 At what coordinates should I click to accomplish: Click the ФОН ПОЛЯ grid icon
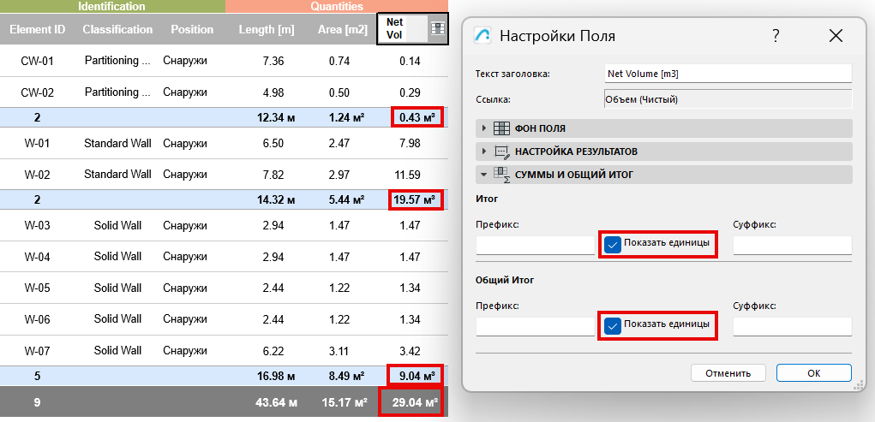pyautogui.click(x=501, y=128)
